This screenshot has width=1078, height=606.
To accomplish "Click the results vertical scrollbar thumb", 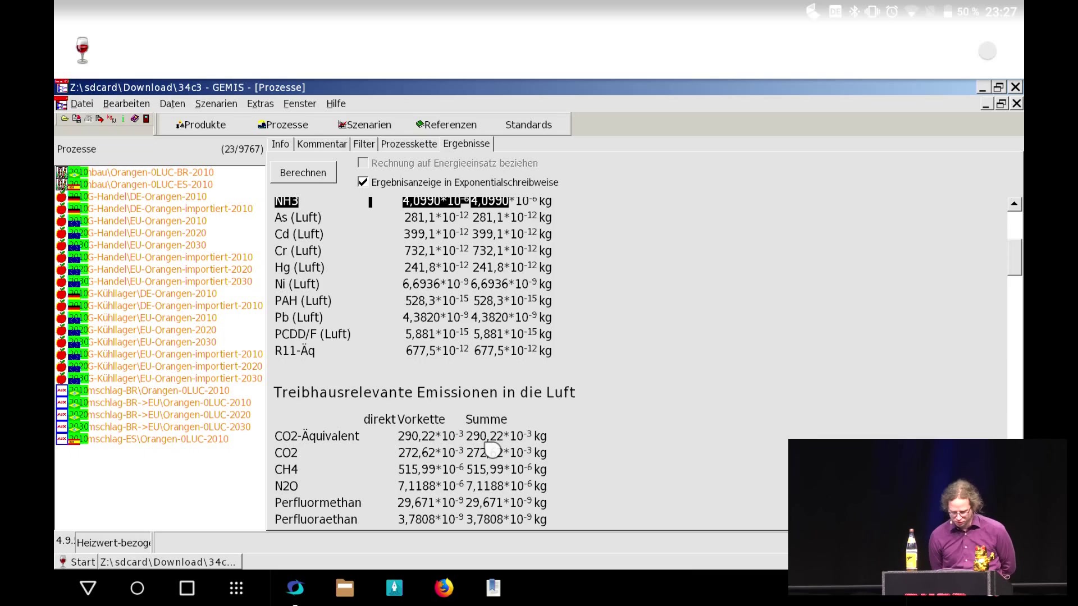I will 1014,257.
